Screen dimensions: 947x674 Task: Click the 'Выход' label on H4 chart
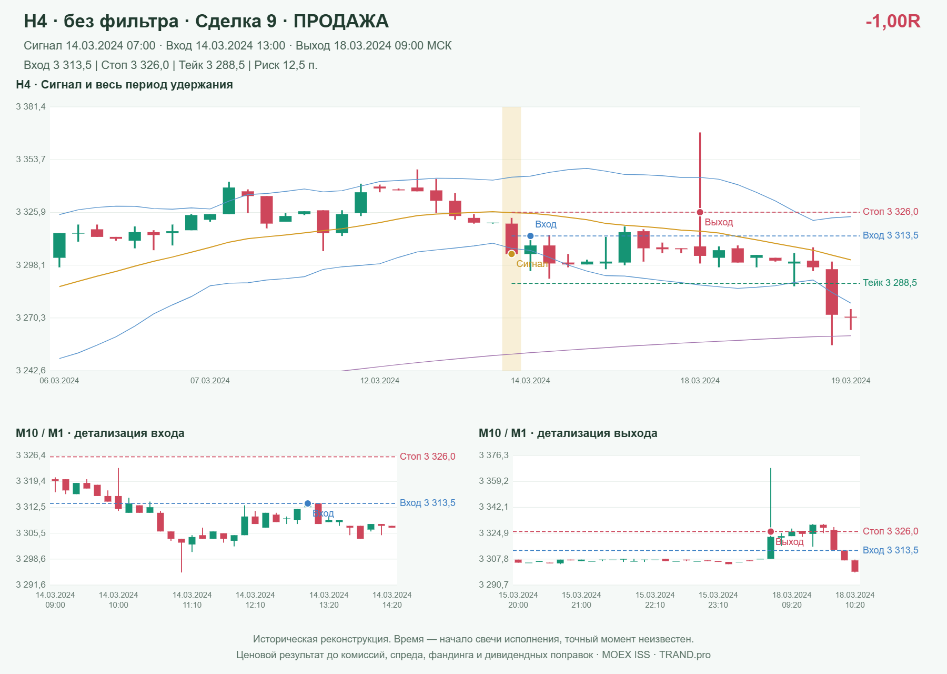[x=719, y=222]
